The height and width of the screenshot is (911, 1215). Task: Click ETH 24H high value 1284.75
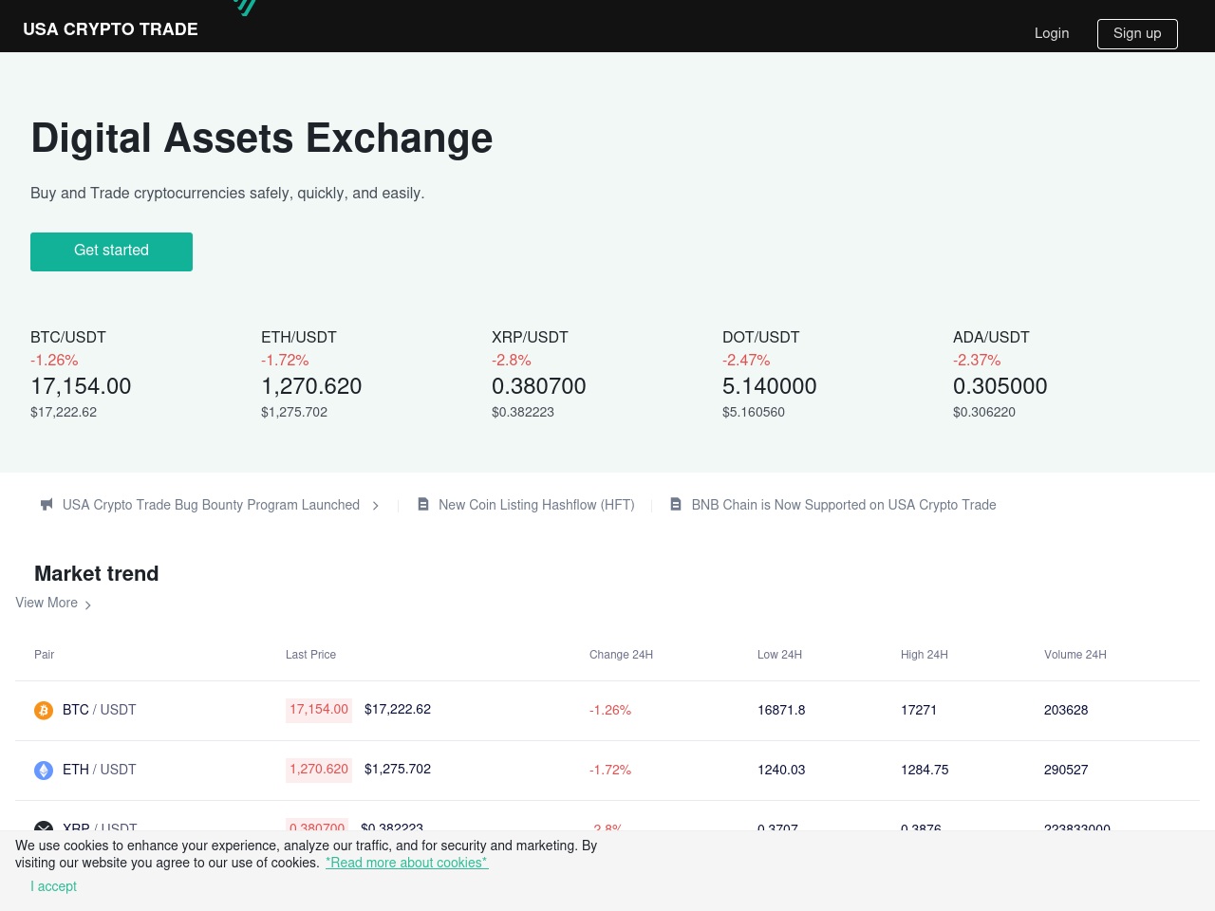point(925,770)
